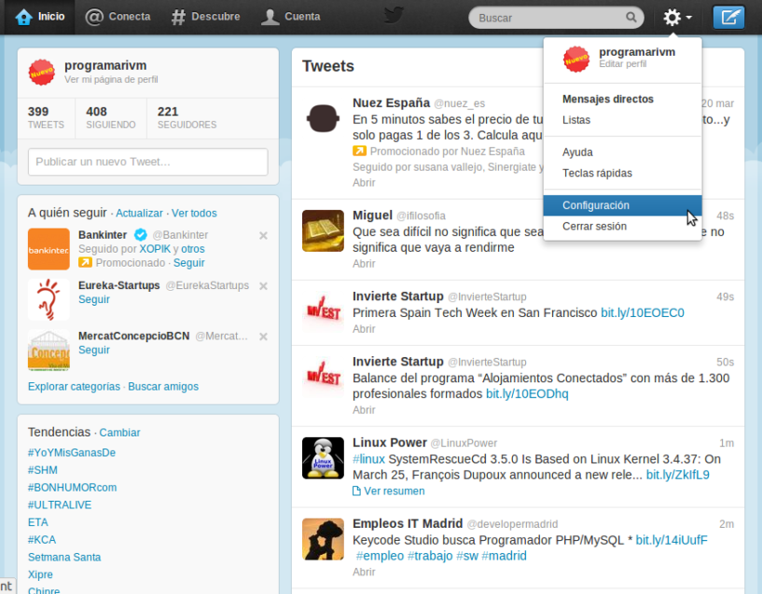This screenshot has width=762, height=594.
Task: Click the otros link under Bankinter
Action: [193, 249]
